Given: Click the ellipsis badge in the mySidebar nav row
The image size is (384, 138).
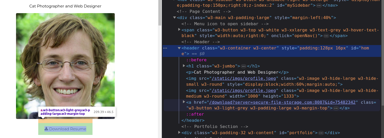Looking at the screenshot, I should [319, 5].
